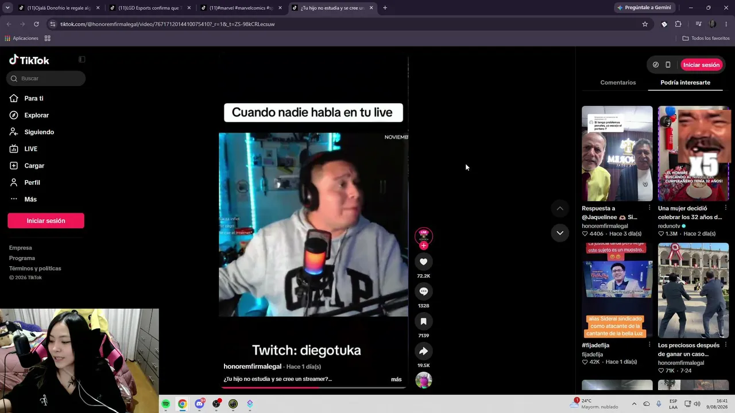
Task: Reload the current page
Action: click(x=36, y=24)
